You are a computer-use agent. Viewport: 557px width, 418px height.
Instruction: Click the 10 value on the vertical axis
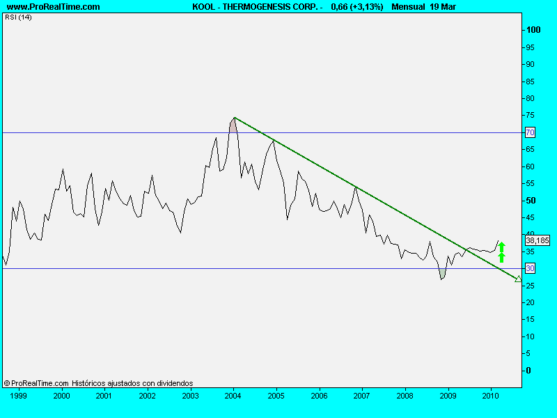530,336
